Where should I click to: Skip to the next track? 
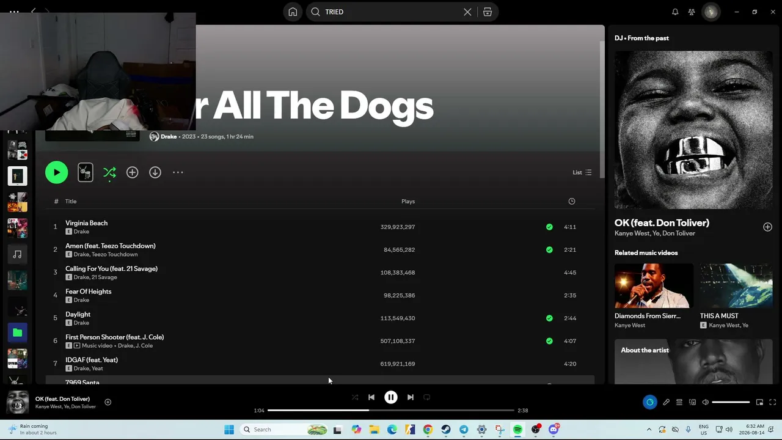tap(411, 397)
